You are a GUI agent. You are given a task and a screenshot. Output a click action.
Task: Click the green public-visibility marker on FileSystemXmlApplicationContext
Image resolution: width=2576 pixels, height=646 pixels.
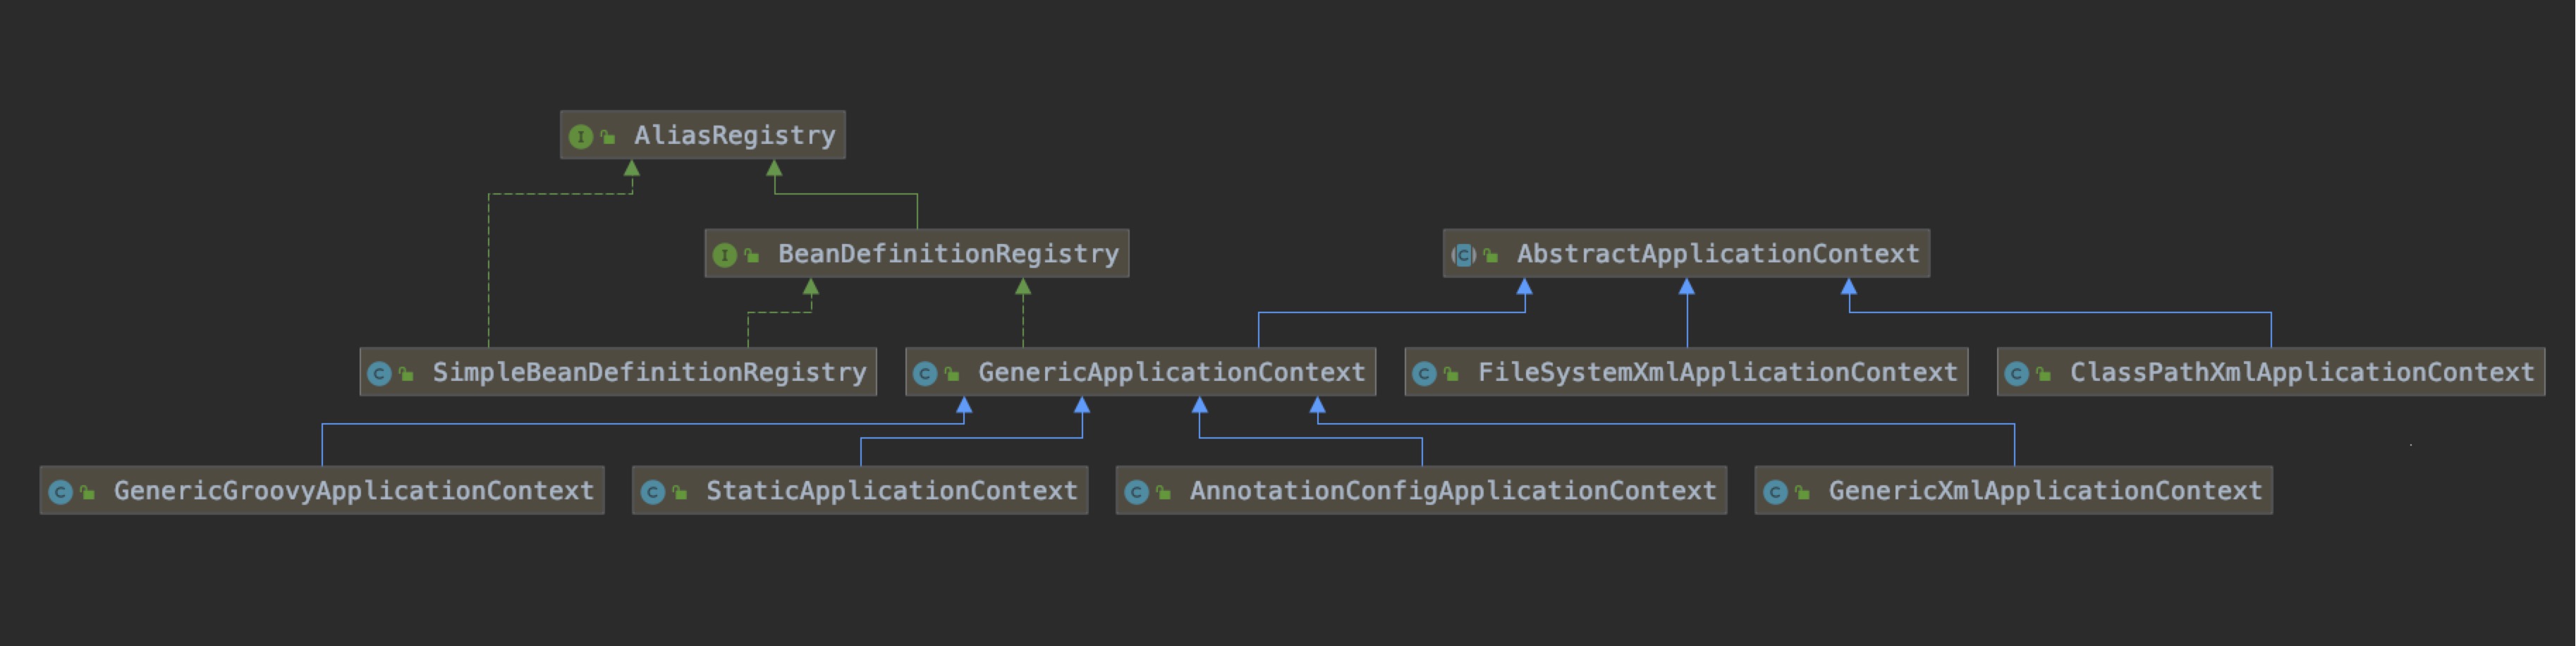coord(1451,375)
